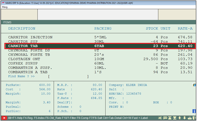Image resolution: width=197 pixels, height=121 pixels.
Task: Select the COMBANTRIN A SUSP. item
Action: (x=100, y=68)
